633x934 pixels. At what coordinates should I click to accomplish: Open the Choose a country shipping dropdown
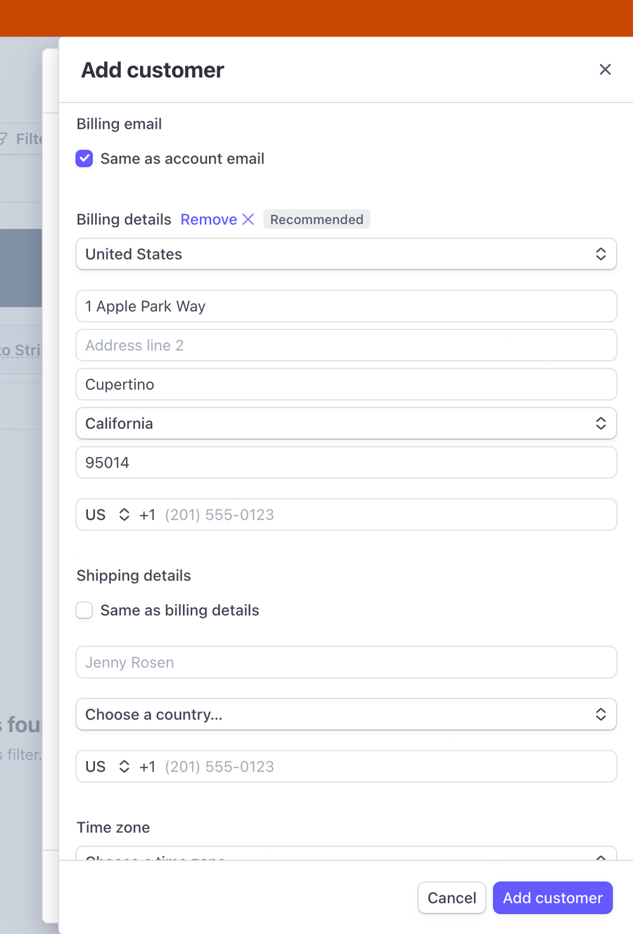[346, 714]
